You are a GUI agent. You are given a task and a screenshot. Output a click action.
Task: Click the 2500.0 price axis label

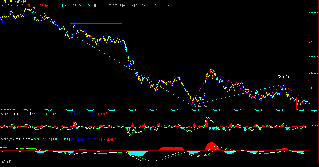tap(314, 73)
